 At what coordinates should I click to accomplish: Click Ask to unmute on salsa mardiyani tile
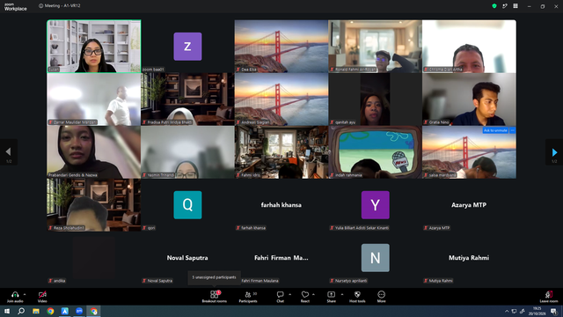pos(495,130)
